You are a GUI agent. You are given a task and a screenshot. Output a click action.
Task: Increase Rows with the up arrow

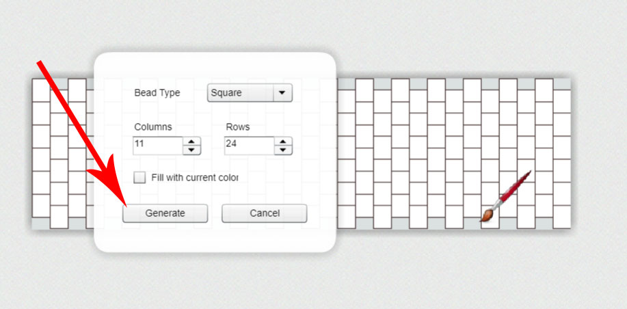(283, 142)
